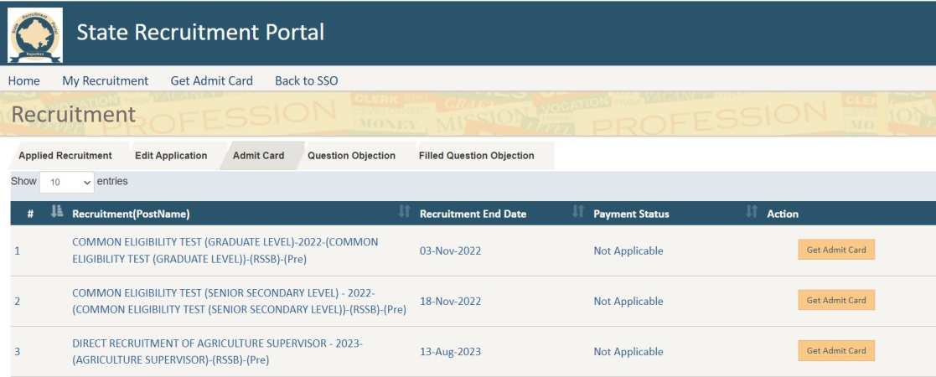Get Admit Card for CET Graduate Level
Viewport: 936px width, 377px height.
[835, 250]
